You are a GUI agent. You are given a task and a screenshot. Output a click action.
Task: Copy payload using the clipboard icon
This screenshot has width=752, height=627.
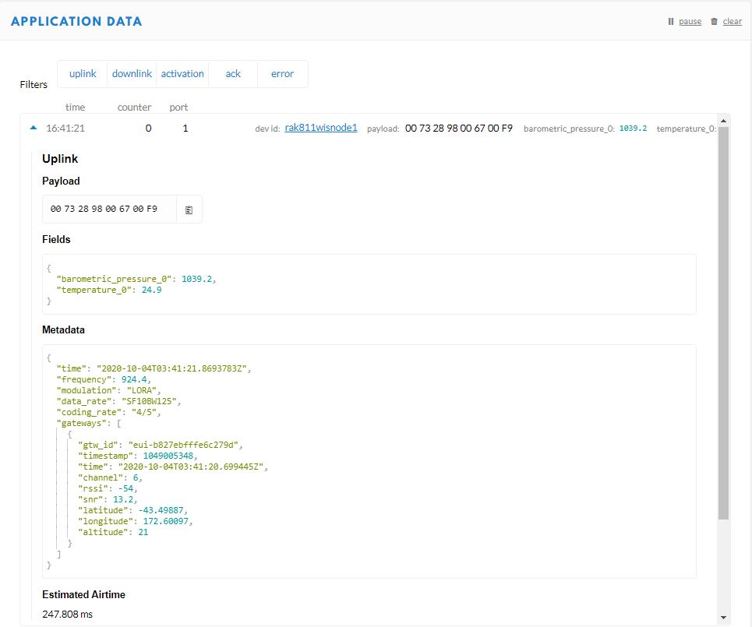pyautogui.click(x=189, y=210)
